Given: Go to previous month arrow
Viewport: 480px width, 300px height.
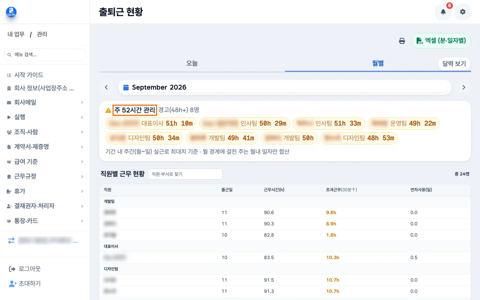Looking at the screenshot, I should (x=106, y=87).
